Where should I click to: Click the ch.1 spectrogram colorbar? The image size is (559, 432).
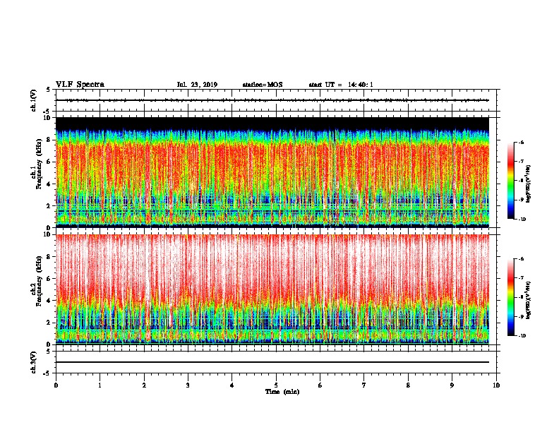coord(511,181)
